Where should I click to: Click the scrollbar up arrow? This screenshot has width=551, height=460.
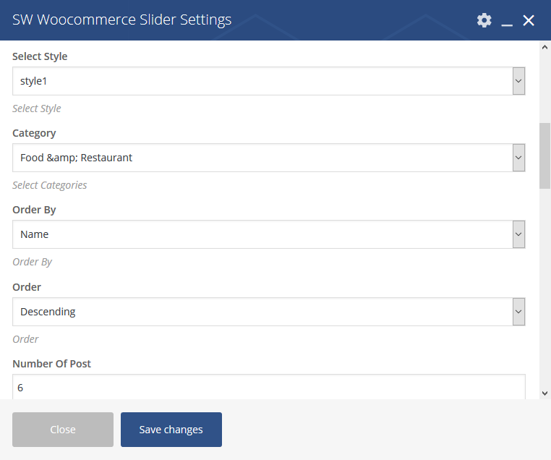click(x=544, y=47)
